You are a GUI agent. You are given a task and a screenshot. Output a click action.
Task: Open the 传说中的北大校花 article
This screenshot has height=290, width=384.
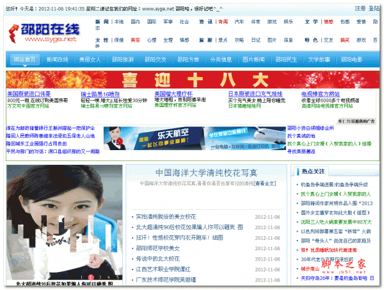point(157,259)
